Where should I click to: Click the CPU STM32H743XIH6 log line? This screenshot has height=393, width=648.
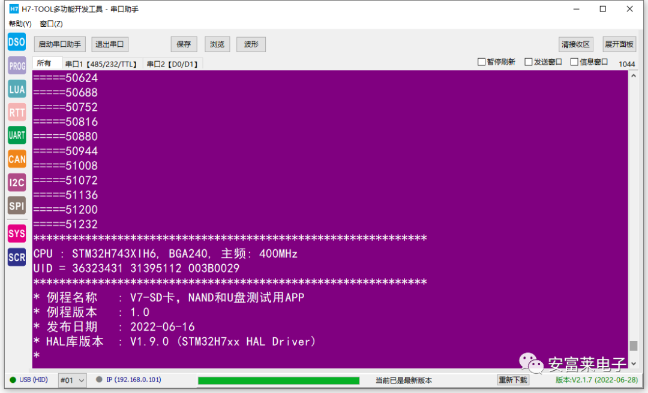[166, 253]
